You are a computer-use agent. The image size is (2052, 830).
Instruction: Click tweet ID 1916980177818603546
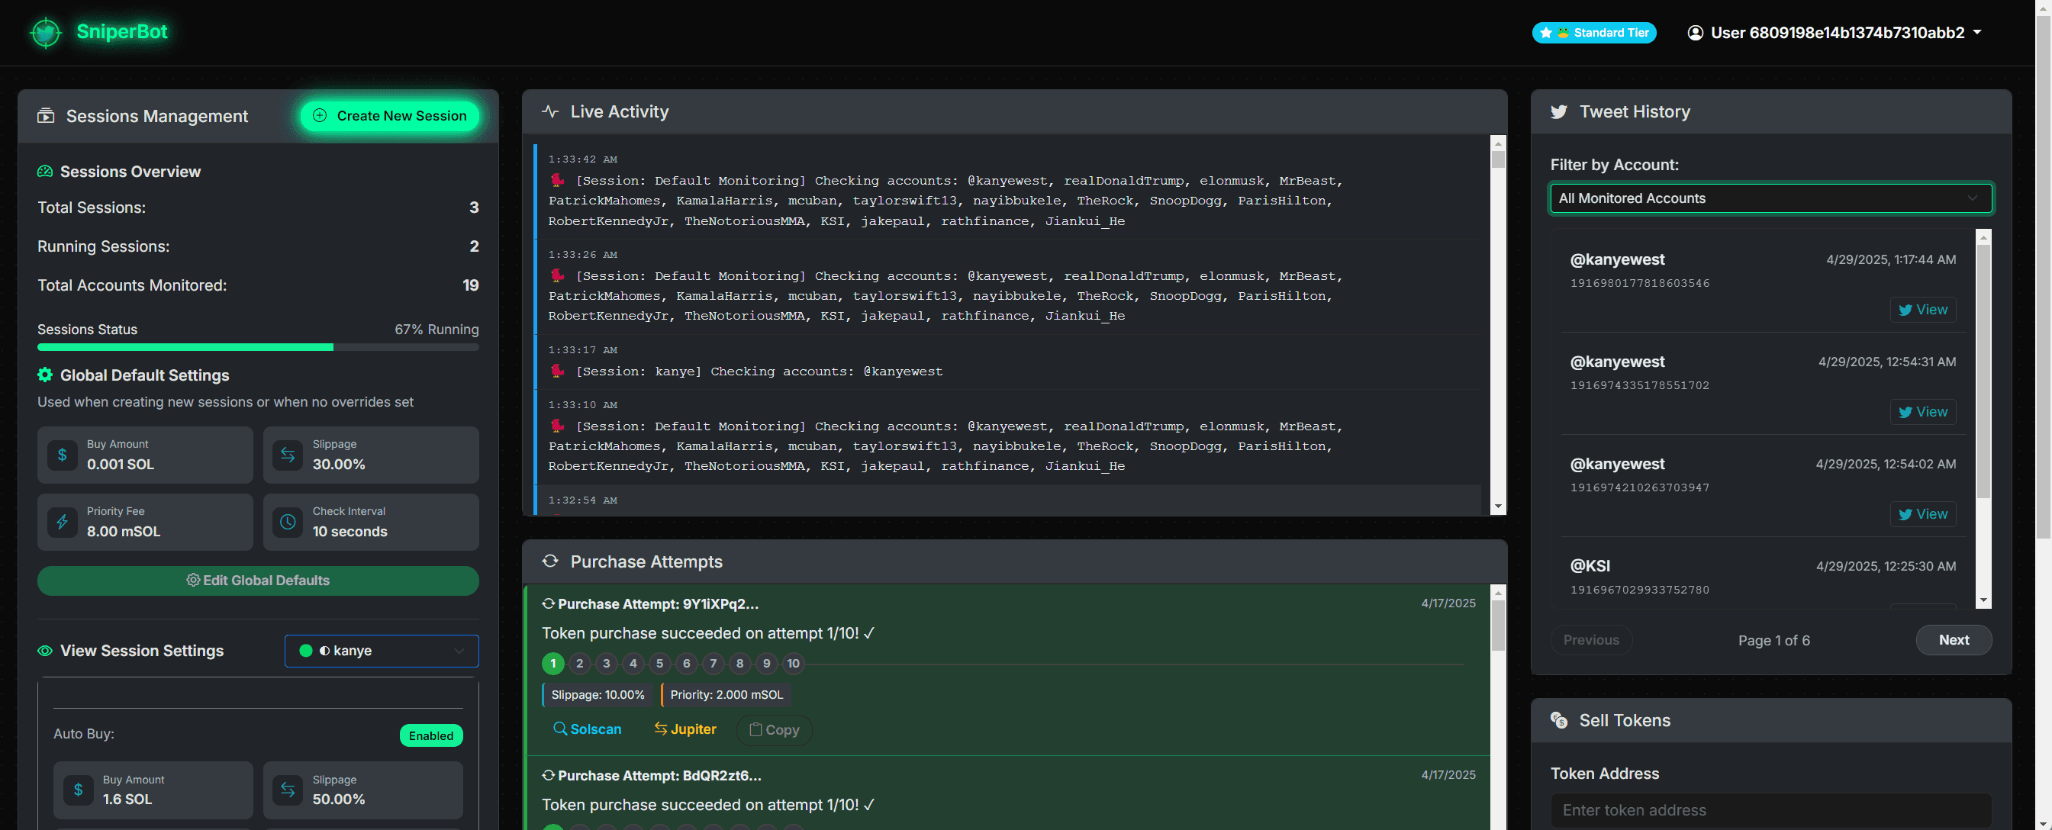coord(1638,284)
